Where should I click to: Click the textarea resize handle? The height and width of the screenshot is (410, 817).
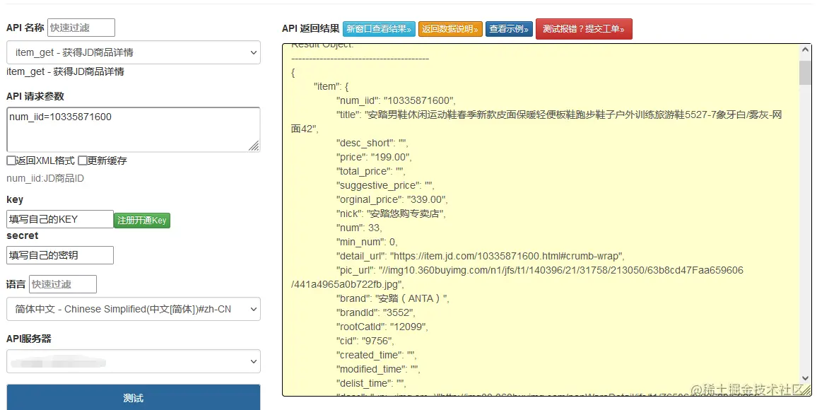click(254, 146)
